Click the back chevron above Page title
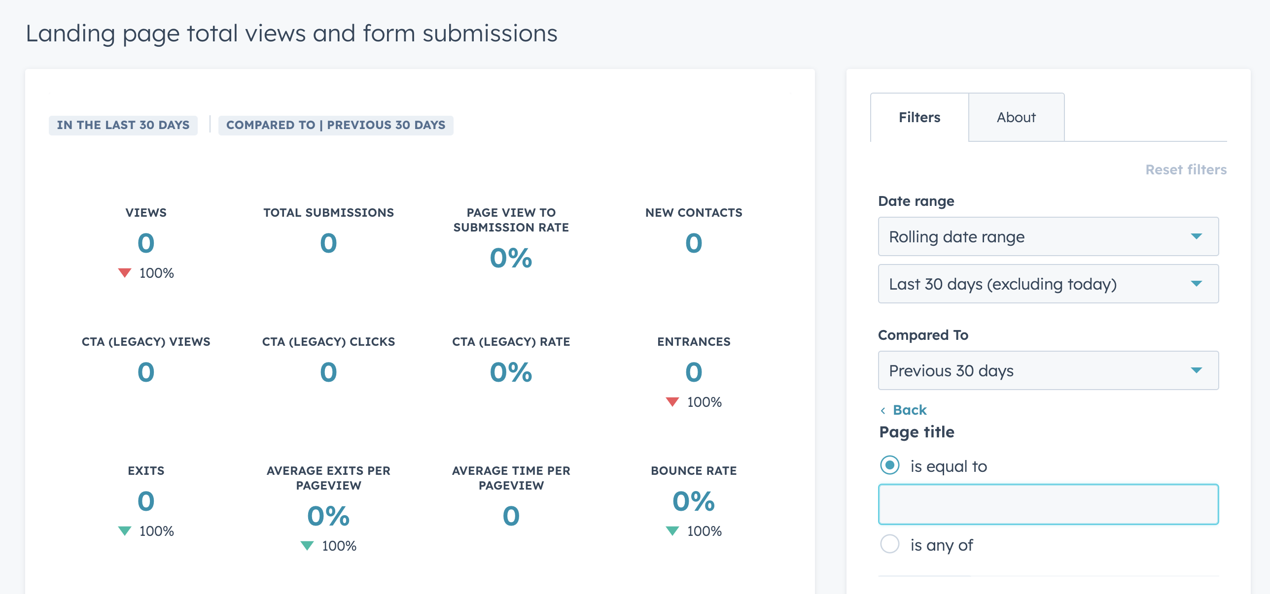 884,410
